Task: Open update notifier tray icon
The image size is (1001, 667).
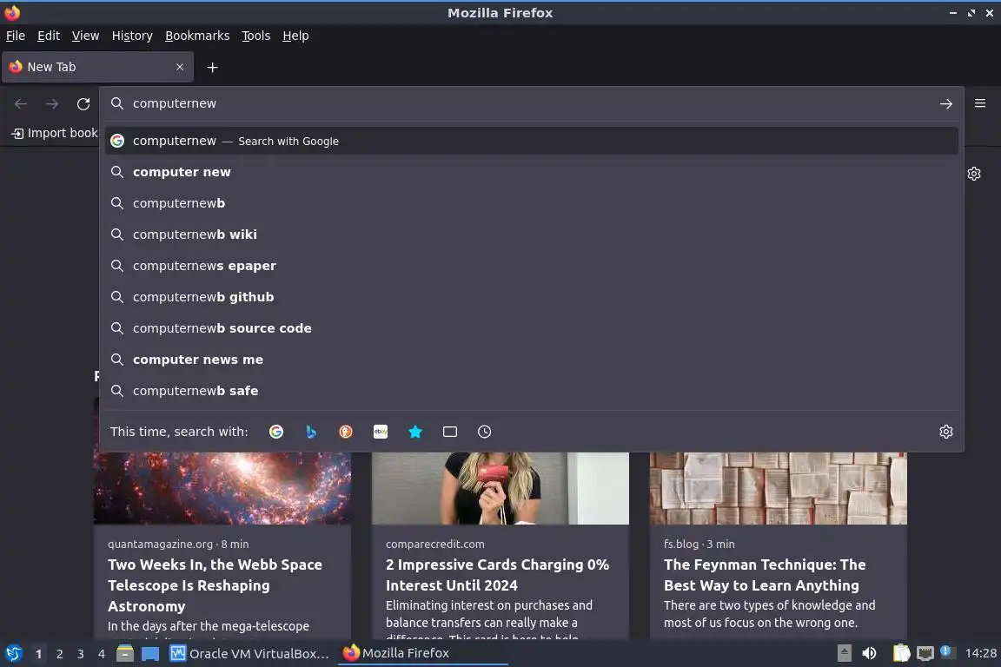Action: click(x=947, y=651)
